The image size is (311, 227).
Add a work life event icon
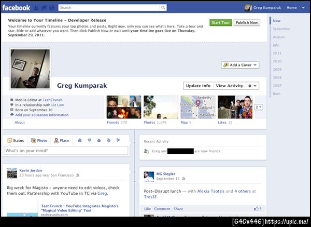(x=80, y=140)
